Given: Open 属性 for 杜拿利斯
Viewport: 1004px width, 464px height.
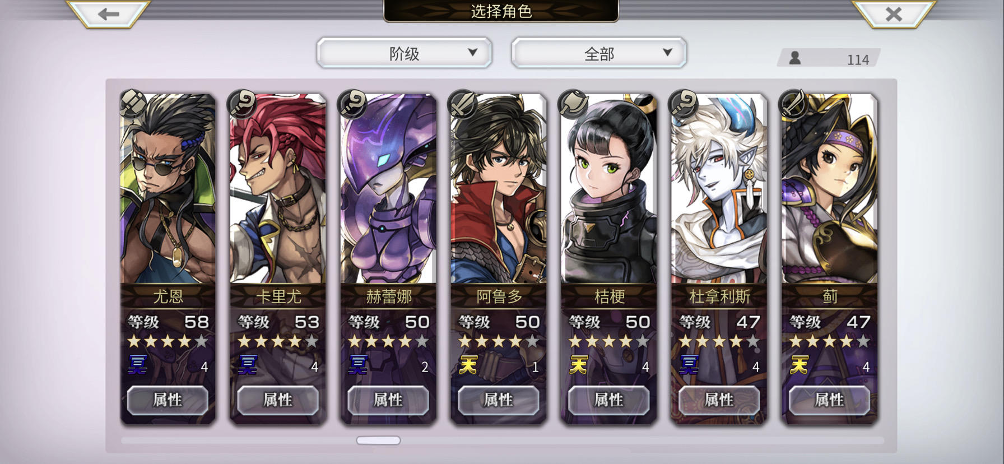Looking at the screenshot, I should tap(719, 400).
